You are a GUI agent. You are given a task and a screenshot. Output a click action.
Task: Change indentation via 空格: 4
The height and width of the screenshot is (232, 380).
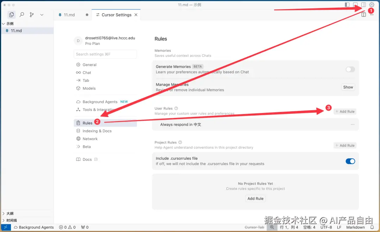tap(309, 227)
